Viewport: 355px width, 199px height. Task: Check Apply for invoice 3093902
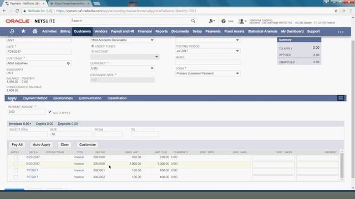(16, 177)
